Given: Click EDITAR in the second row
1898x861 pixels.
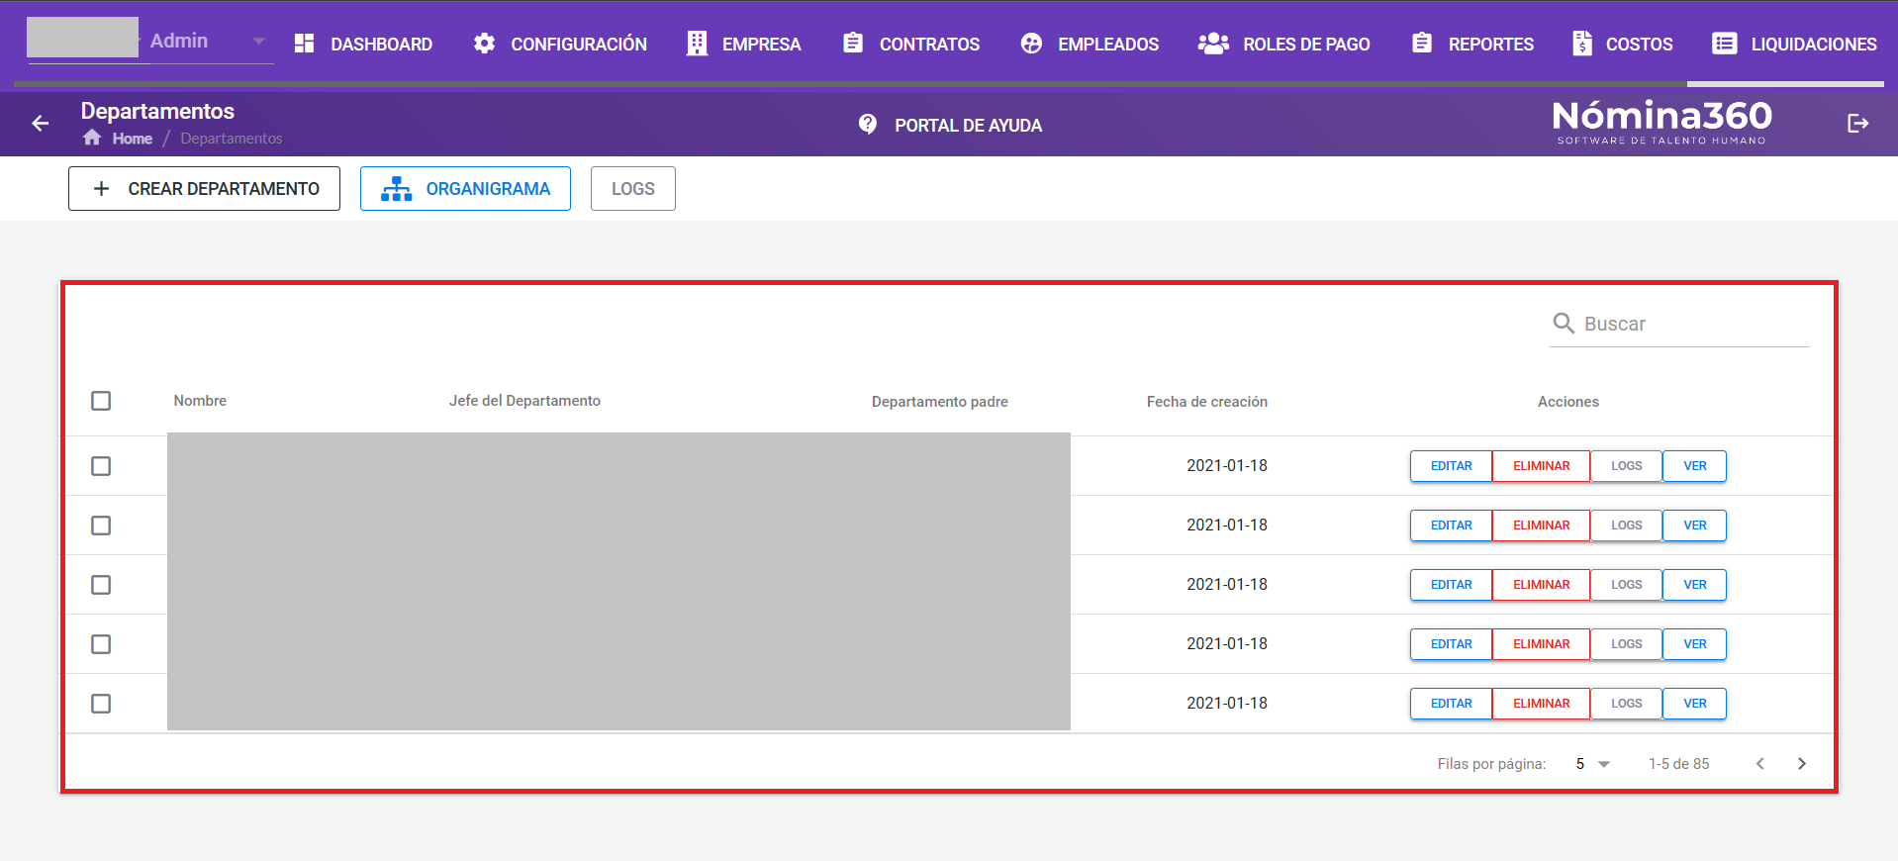Looking at the screenshot, I should pyautogui.click(x=1451, y=526).
